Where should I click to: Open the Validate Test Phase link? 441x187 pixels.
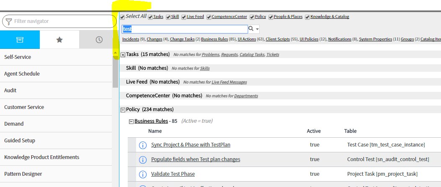(x=173, y=174)
